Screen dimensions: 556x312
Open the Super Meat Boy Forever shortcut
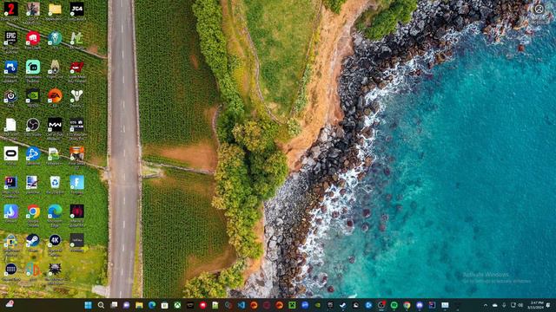point(77,68)
